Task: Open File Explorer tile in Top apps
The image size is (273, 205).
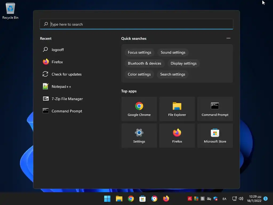Action: coord(177,109)
